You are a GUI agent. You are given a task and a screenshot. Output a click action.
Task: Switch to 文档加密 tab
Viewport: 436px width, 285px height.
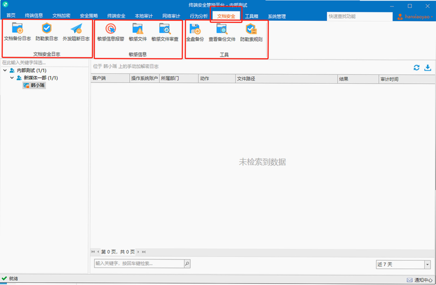(x=61, y=16)
